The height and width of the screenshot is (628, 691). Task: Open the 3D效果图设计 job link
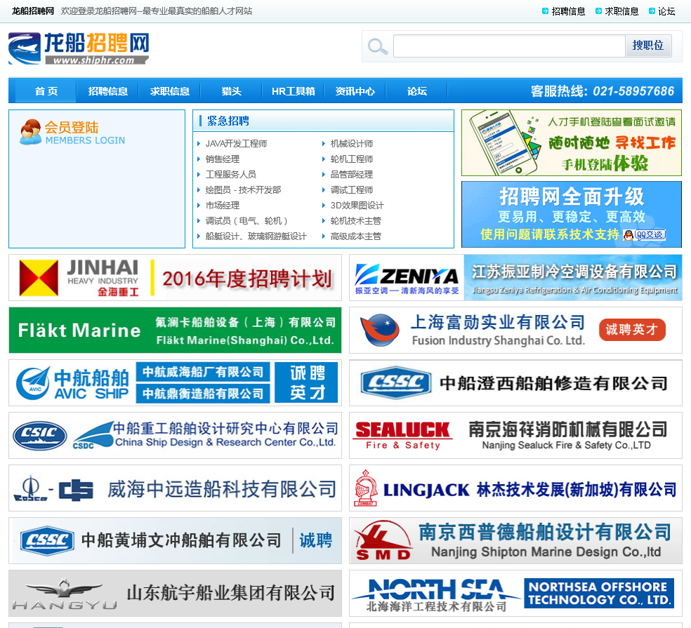[x=357, y=205]
